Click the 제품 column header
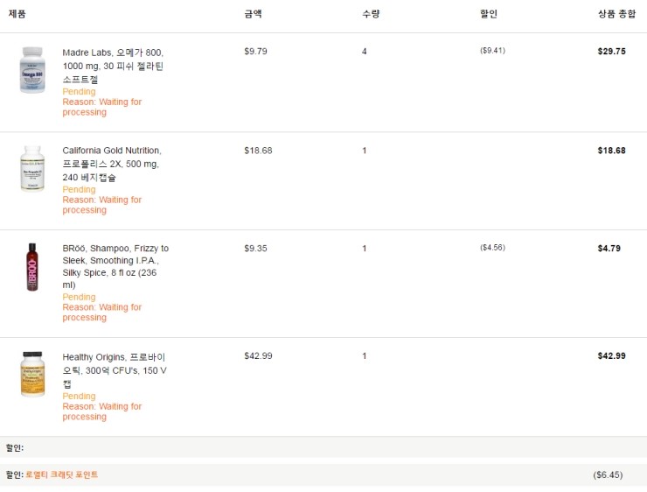 click(x=17, y=14)
